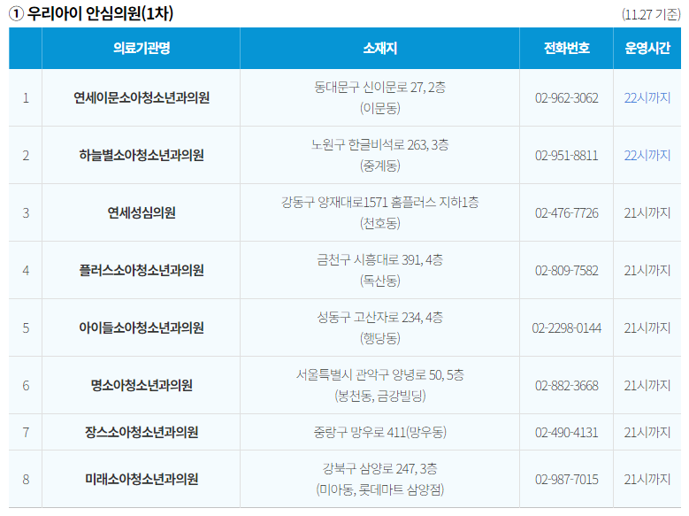689x516 pixels.
Task: Click the 운영시간 column header
Action: point(647,48)
